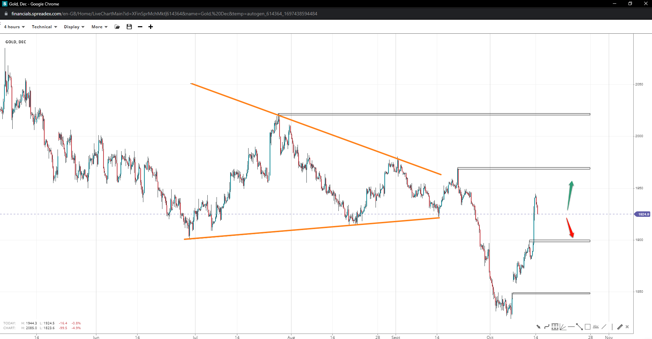652x339 pixels.
Task: Activate the ruler measurement tool
Action: (x=620, y=327)
